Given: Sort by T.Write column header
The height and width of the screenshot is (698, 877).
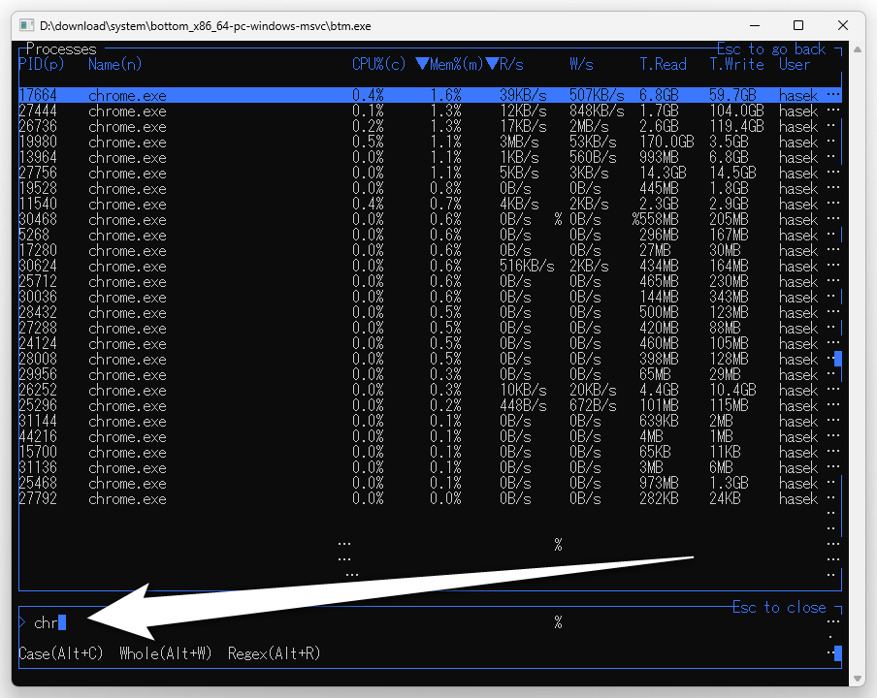Looking at the screenshot, I should tap(736, 64).
